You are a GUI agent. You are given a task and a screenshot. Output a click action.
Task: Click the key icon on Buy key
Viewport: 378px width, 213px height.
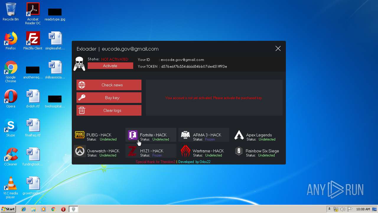[x=82, y=98]
